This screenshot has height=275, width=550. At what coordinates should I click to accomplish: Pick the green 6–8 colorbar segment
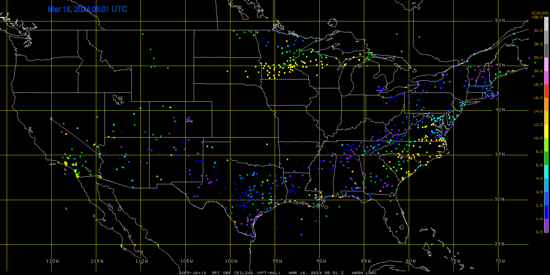click(x=546, y=158)
